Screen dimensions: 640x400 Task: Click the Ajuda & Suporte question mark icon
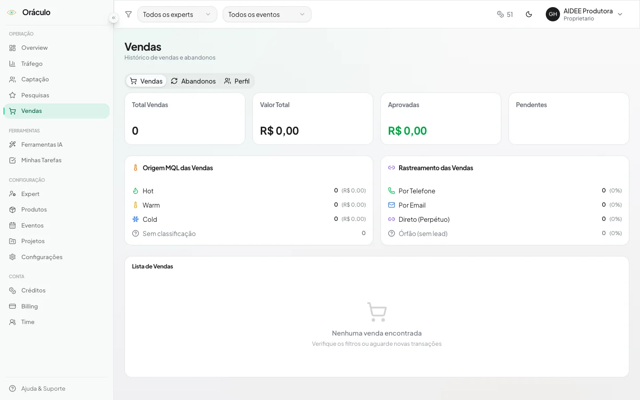12,388
